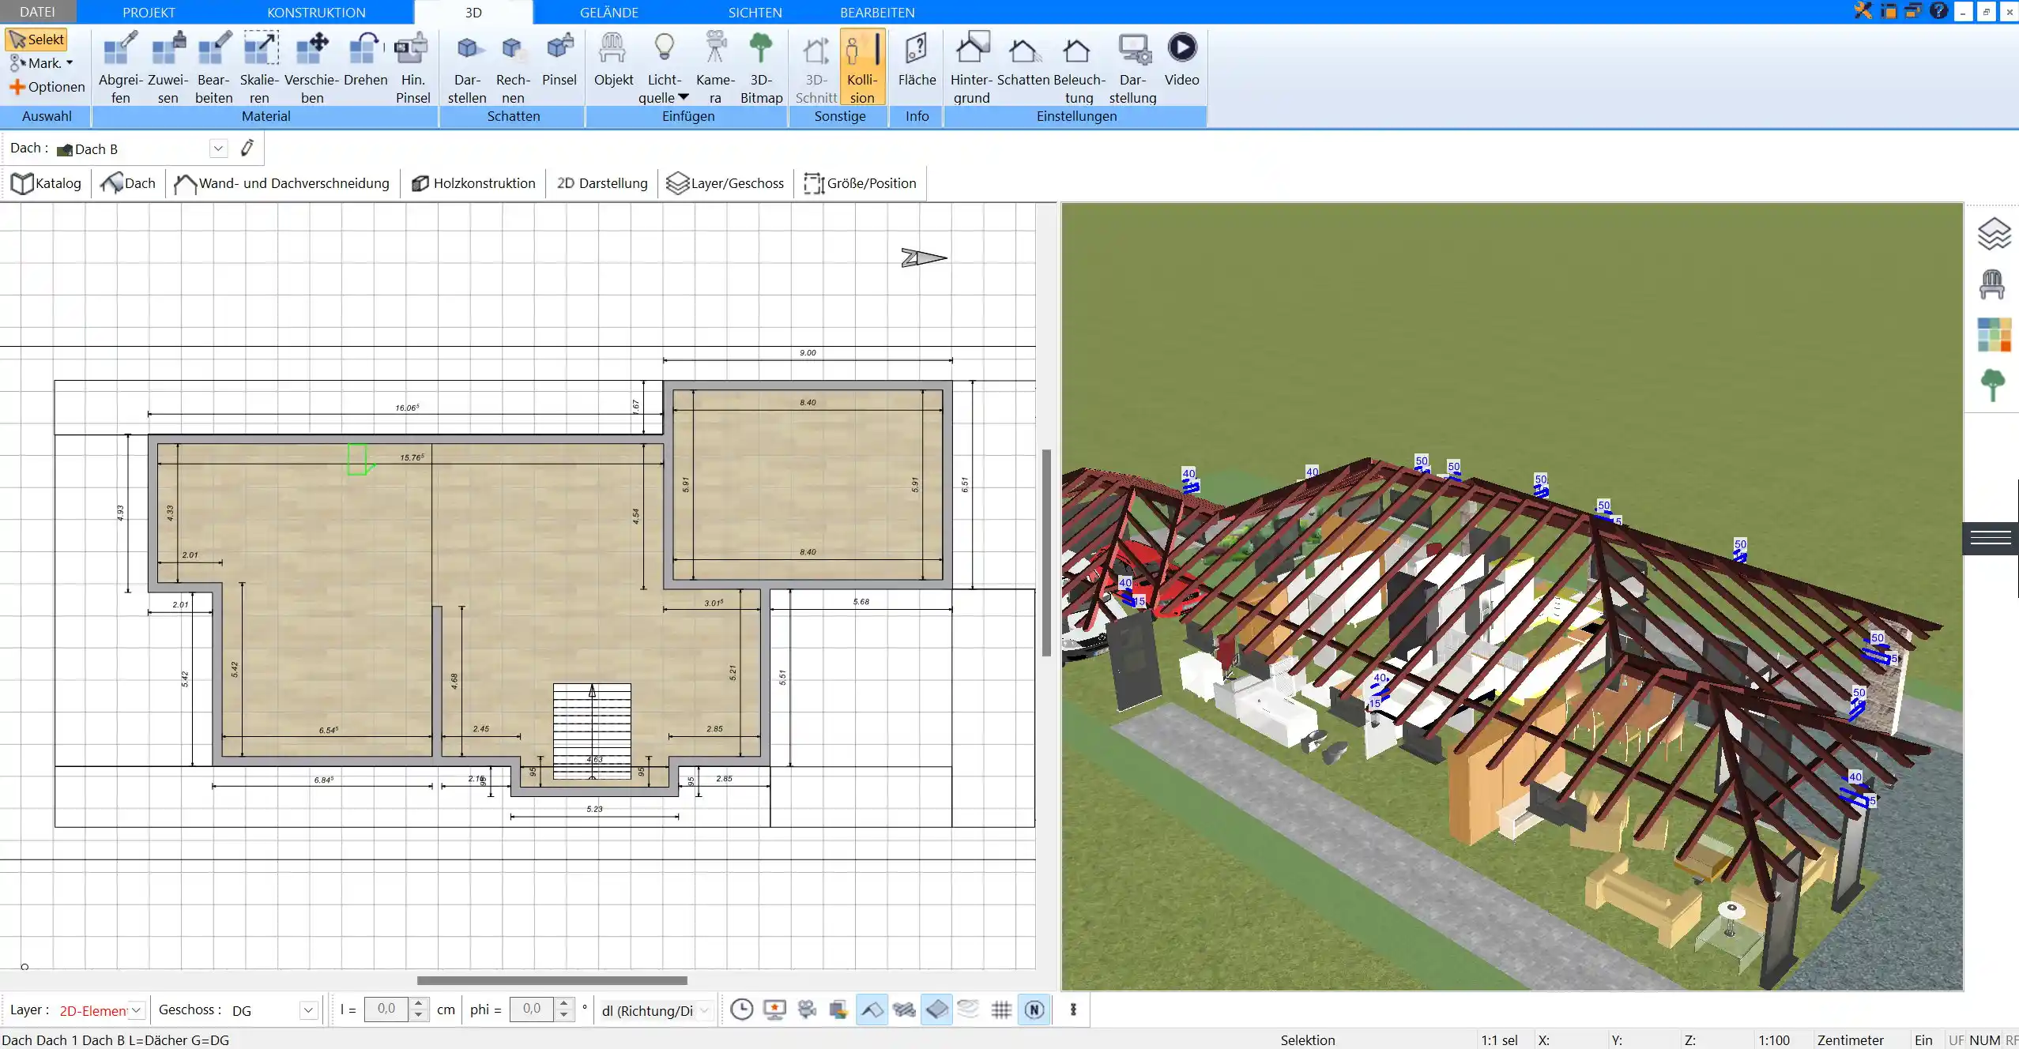
Task: Open the Layer 2D-Elemente dropdown
Action: 137,1010
